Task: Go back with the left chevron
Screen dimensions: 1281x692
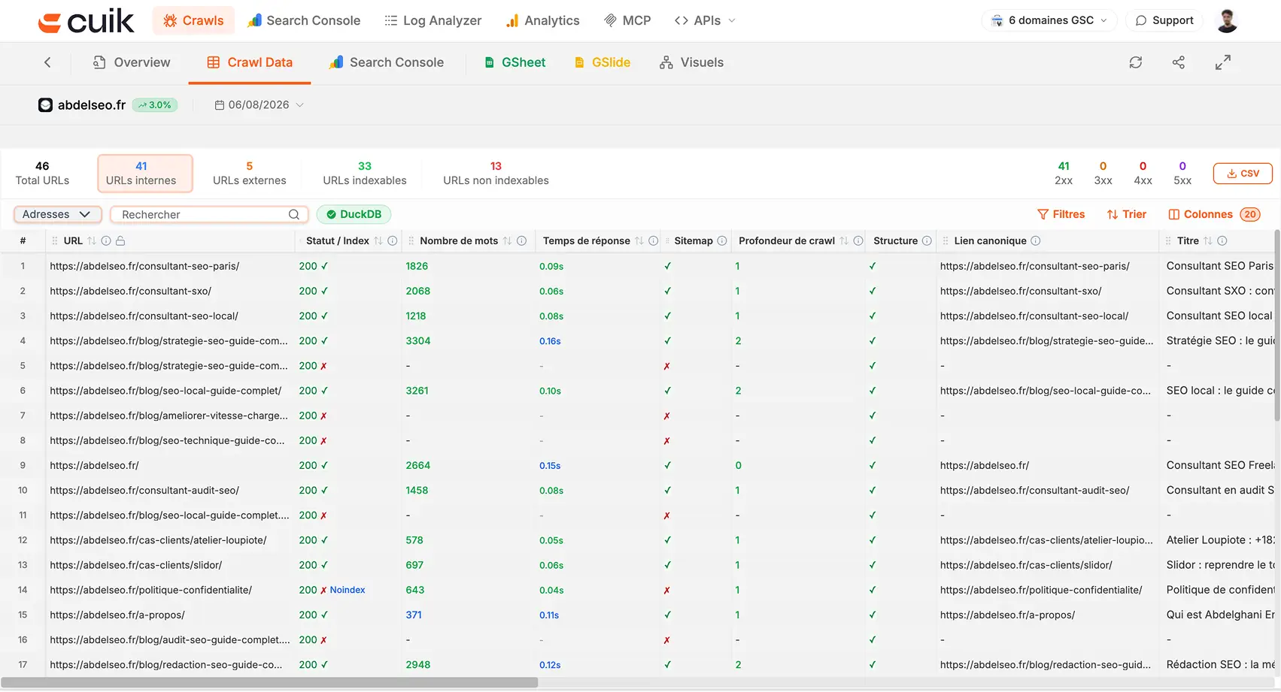Action: click(x=47, y=62)
